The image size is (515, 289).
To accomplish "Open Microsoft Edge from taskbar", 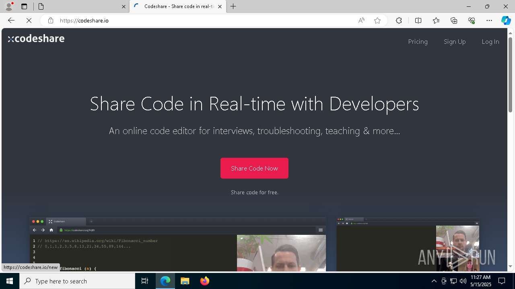I will click(165, 281).
